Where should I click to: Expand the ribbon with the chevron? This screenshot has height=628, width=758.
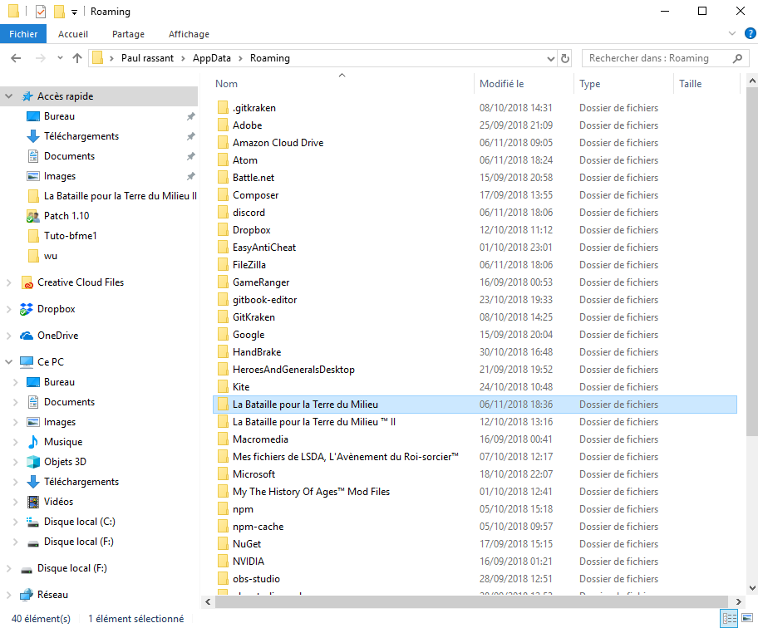tap(732, 33)
